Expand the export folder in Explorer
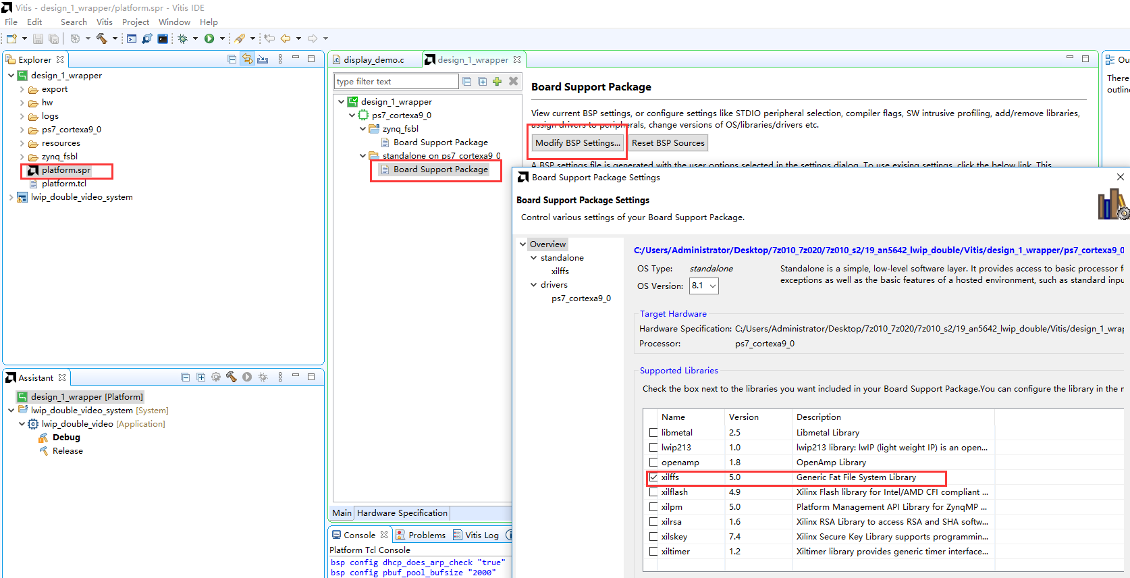 tap(22, 89)
